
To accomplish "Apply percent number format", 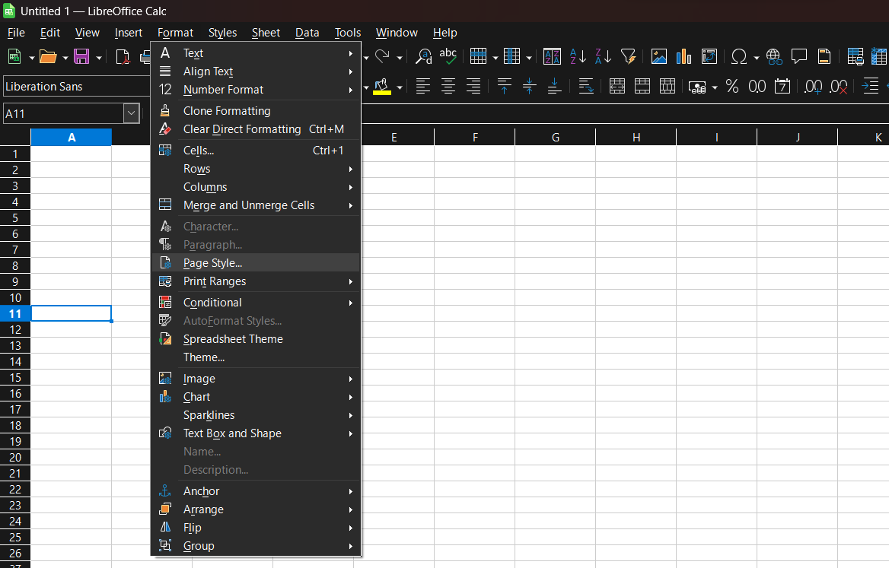I will pos(732,86).
